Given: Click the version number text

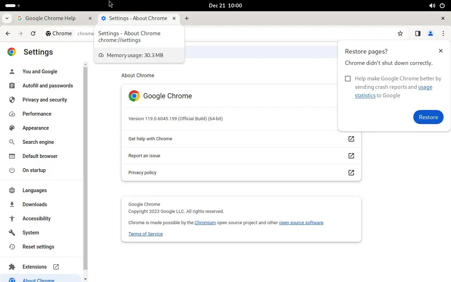Looking at the screenshot, I should 175,119.
